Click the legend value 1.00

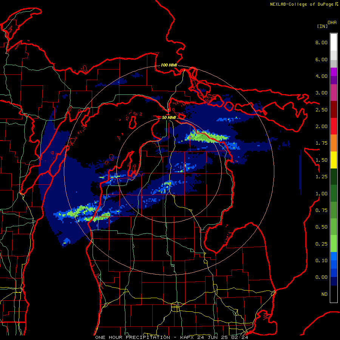coord(321,194)
